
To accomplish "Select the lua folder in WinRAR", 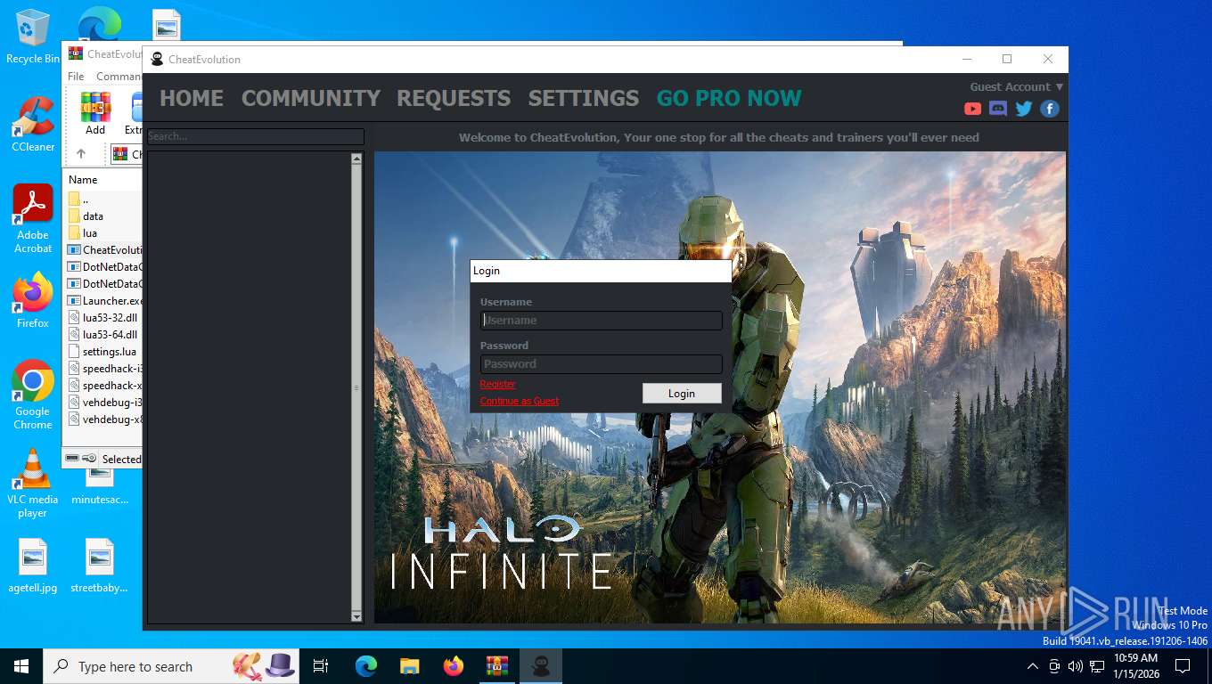I will [90, 233].
